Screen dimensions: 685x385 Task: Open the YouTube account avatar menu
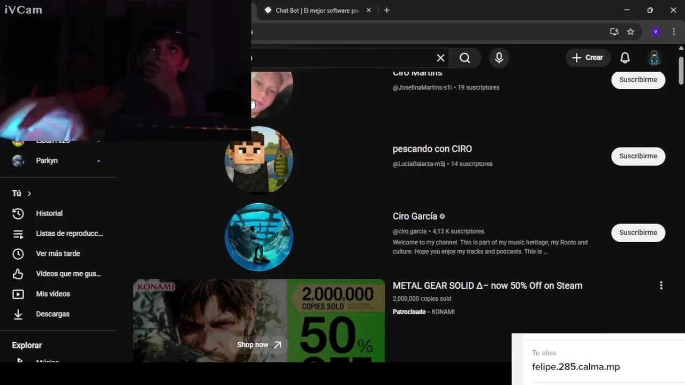pyautogui.click(x=654, y=58)
